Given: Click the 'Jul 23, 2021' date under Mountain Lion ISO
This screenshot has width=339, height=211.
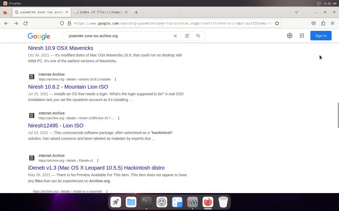Looking at the screenshot, I should tap(38, 94).
